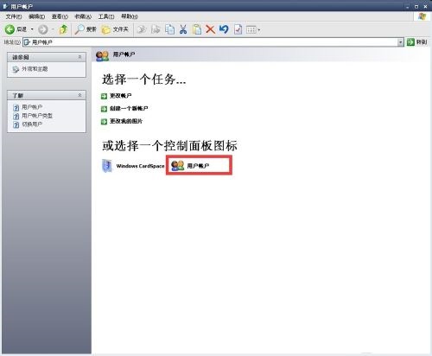Image resolution: width=432 pixels, height=356 pixels.
Task: Open help topic 用户帐户类型 in sidebar
Action: [37, 116]
